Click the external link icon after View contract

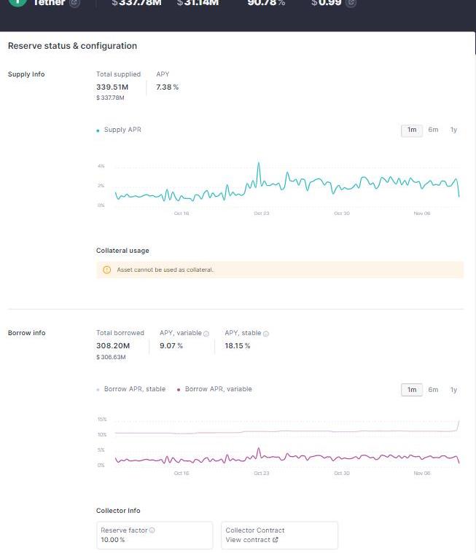pyautogui.click(x=275, y=540)
